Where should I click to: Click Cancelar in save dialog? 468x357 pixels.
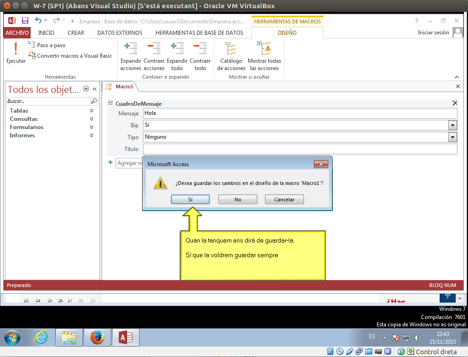[x=284, y=200]
